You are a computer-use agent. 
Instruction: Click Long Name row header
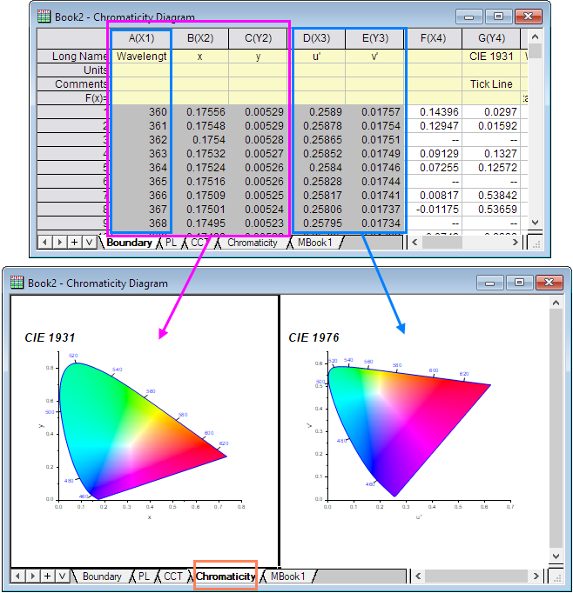point(73,57)
